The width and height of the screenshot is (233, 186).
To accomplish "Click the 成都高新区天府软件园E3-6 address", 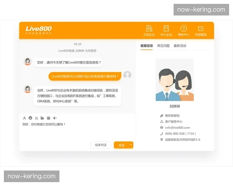I will [183, 139].
